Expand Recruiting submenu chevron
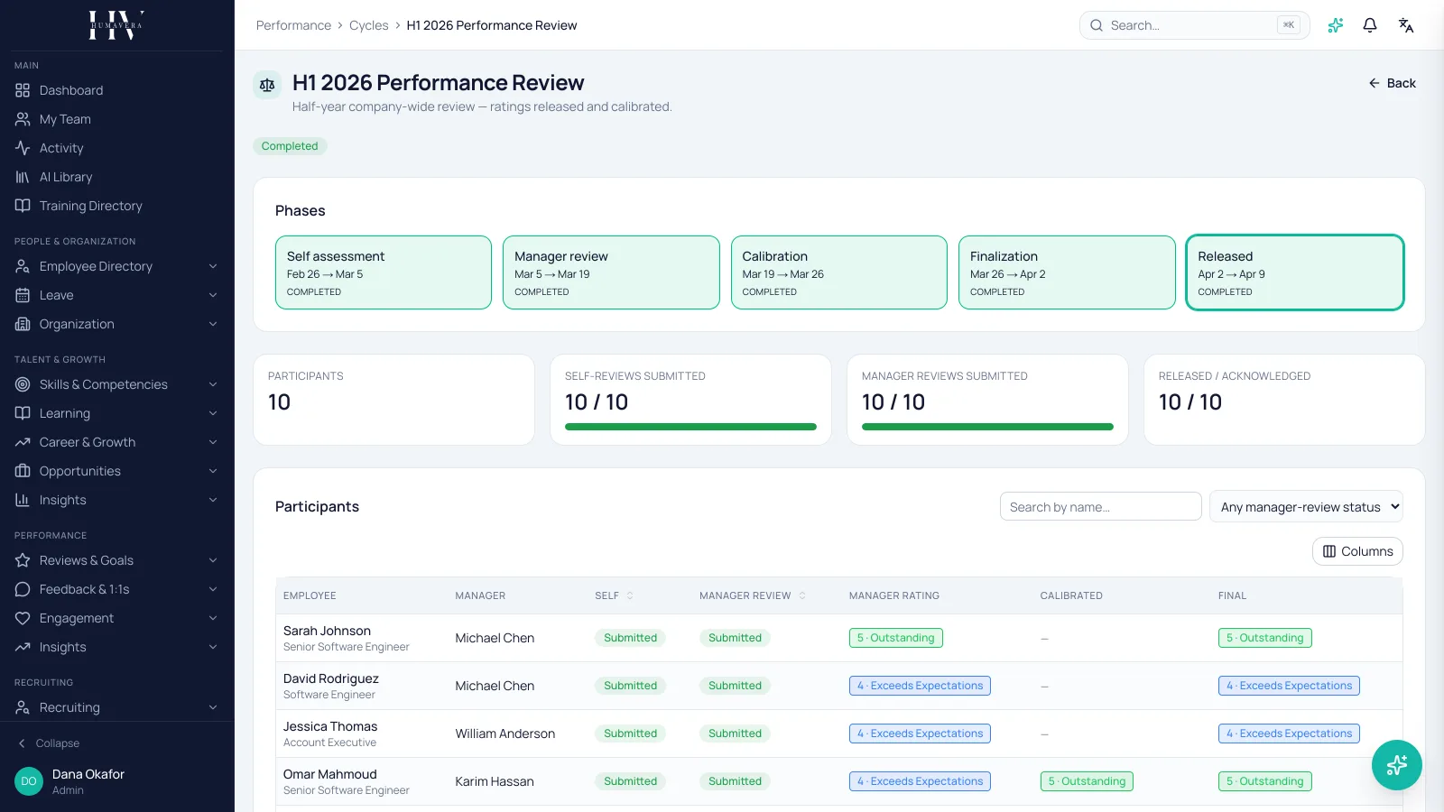Image resolution: width=1444 pixels, height=812 pixels. tap(213, 707)
